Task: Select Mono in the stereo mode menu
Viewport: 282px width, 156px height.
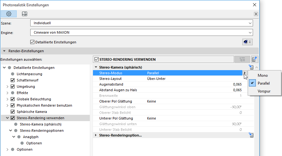Action: pos(263,75)
